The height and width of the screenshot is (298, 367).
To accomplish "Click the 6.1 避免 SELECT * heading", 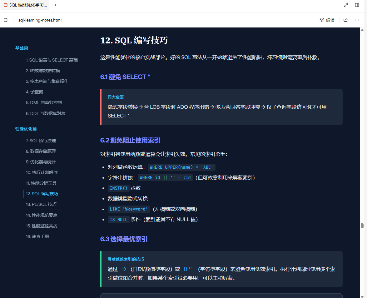I will [125, 77].
